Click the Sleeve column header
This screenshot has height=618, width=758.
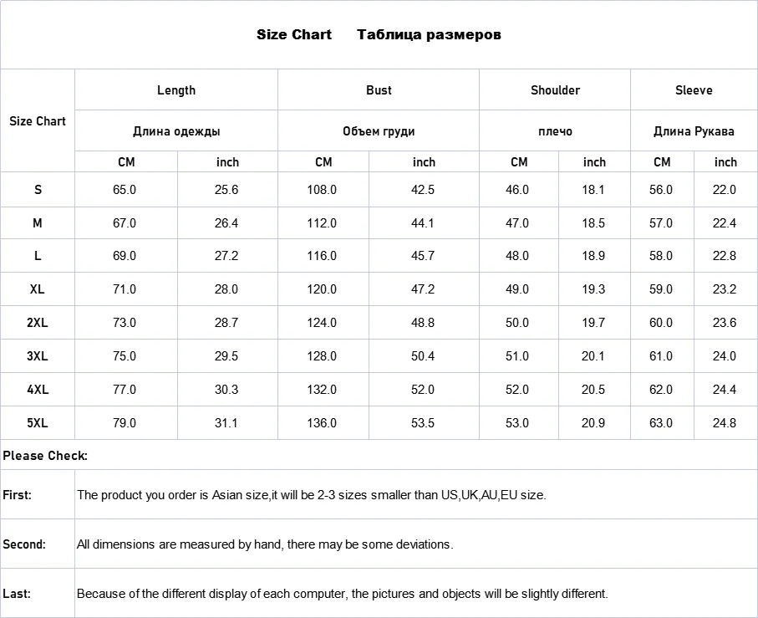694,90
